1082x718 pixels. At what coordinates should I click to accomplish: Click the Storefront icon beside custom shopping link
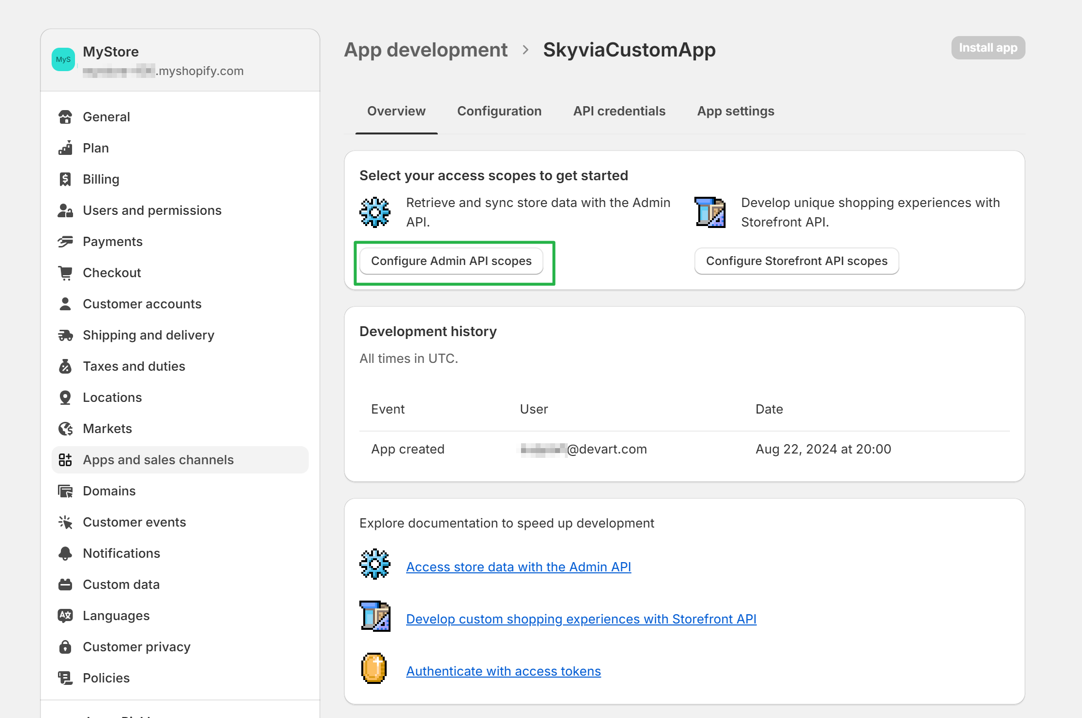[375, 616]
